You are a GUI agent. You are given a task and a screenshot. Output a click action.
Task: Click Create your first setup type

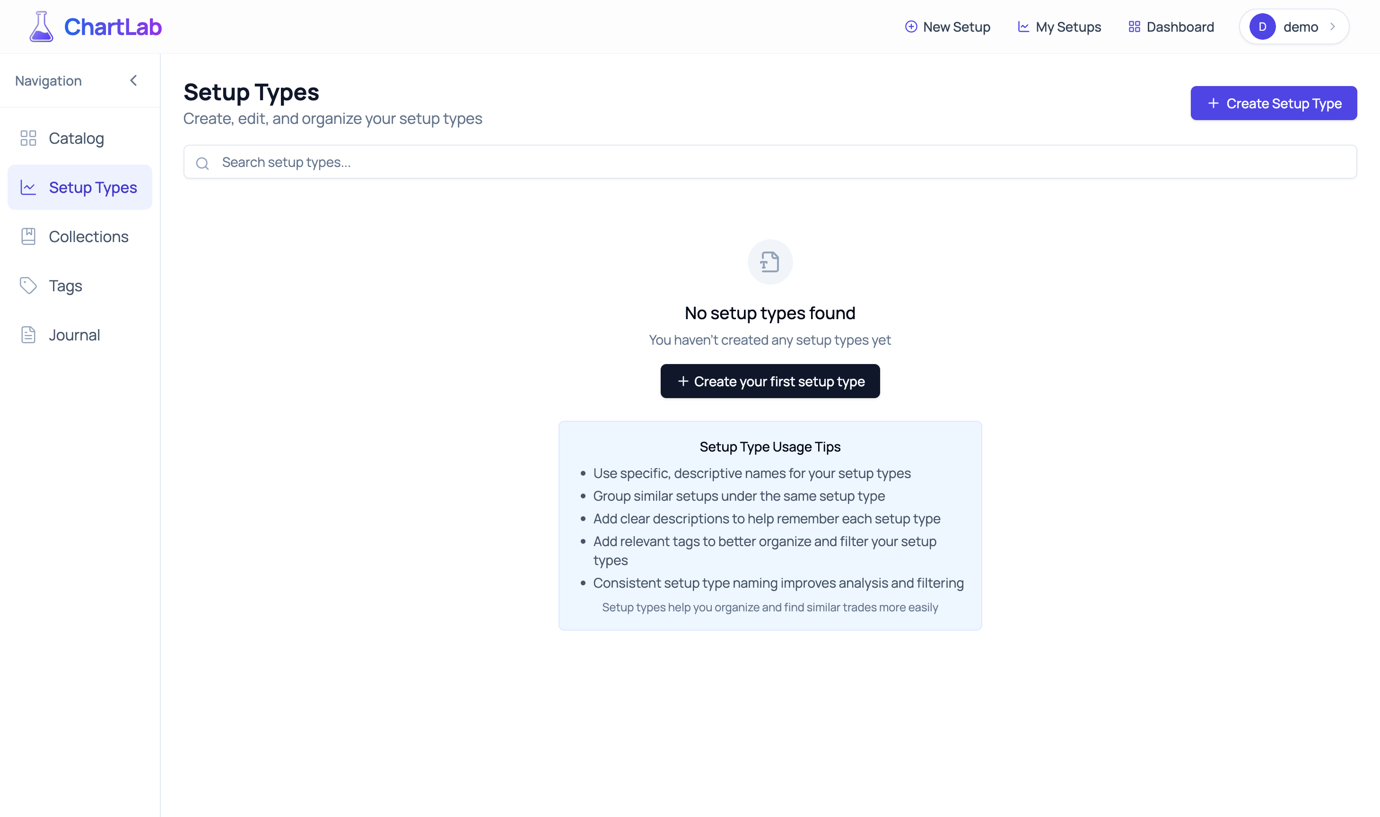[x=770, y=381]
